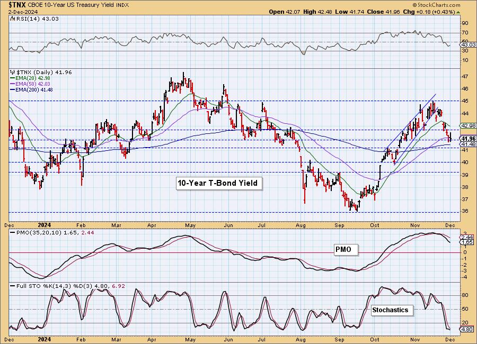The width and height of the screenshot is (477, 344).
Task: Click the price-axis value 47
Action: [465, 77]
